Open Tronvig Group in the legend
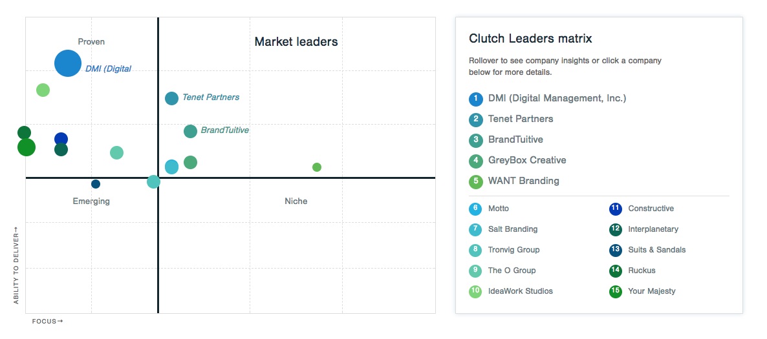This screenshot has height=339, width=767. tap(513, 250)
